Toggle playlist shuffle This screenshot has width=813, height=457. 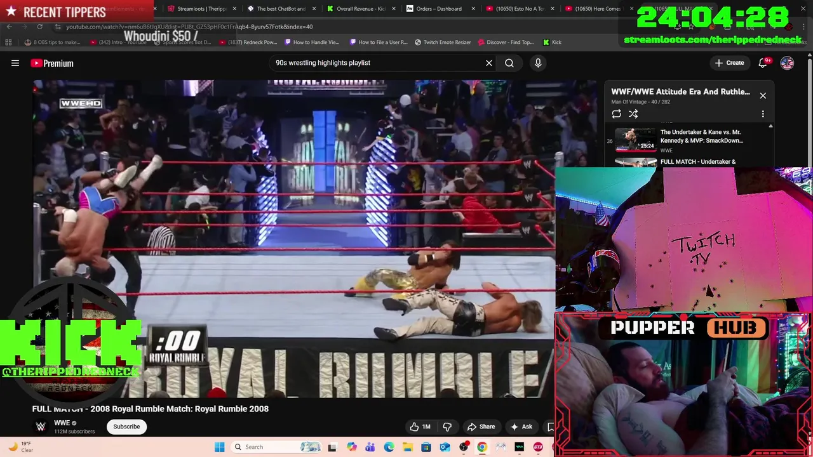(633, 114)
